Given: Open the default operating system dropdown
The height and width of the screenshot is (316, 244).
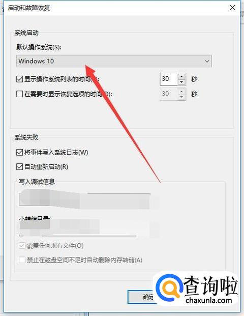Looking at the screenshot, I should coord(114,61).
